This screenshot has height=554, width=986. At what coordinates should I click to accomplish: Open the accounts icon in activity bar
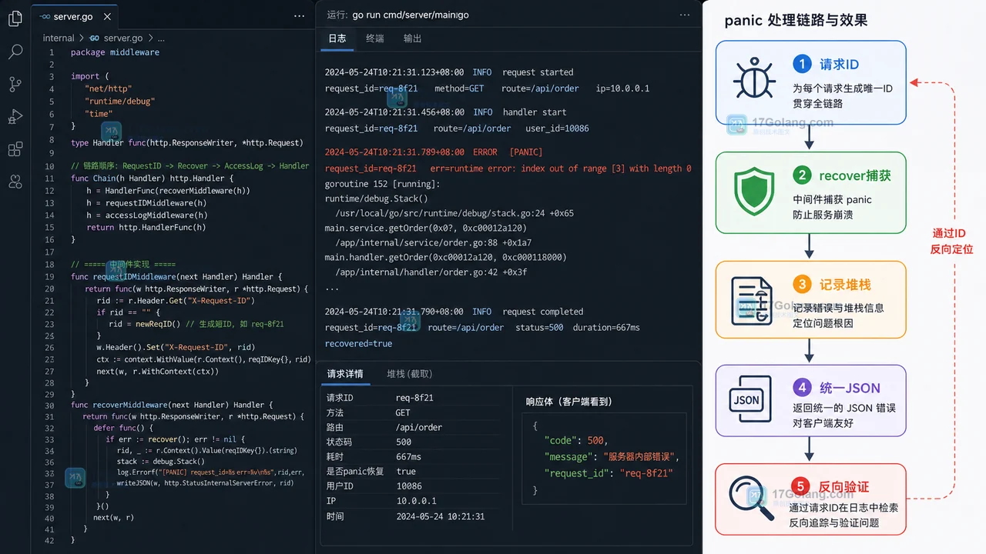pyautogui.click(x=15, y=182)
